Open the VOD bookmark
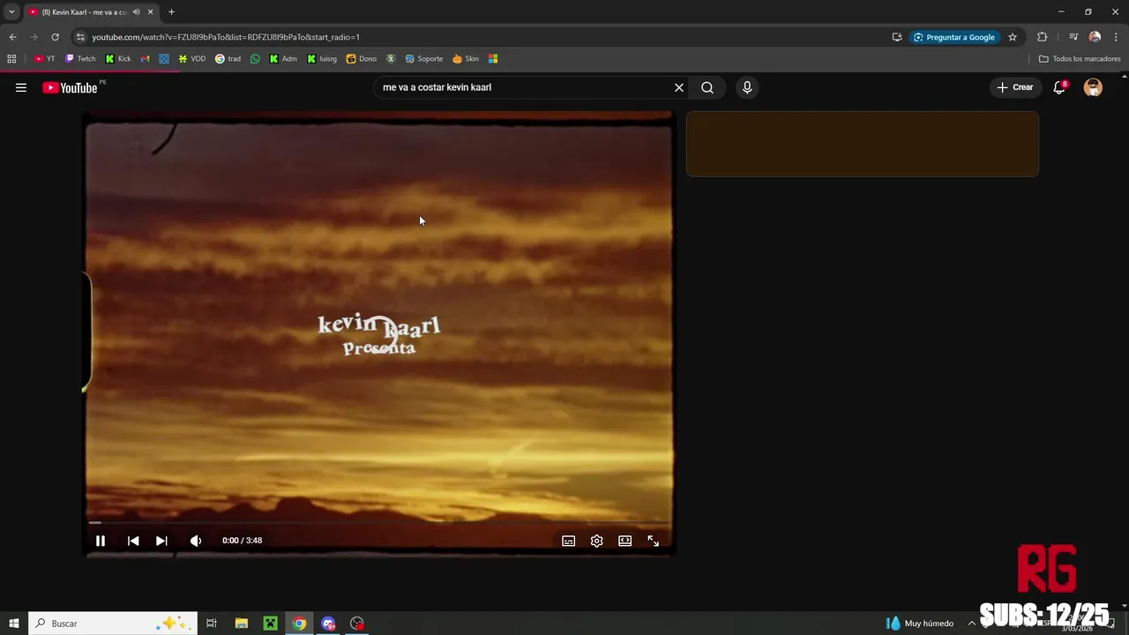The height and width of the screenshot is (635, 1129). tap(191, 59)
